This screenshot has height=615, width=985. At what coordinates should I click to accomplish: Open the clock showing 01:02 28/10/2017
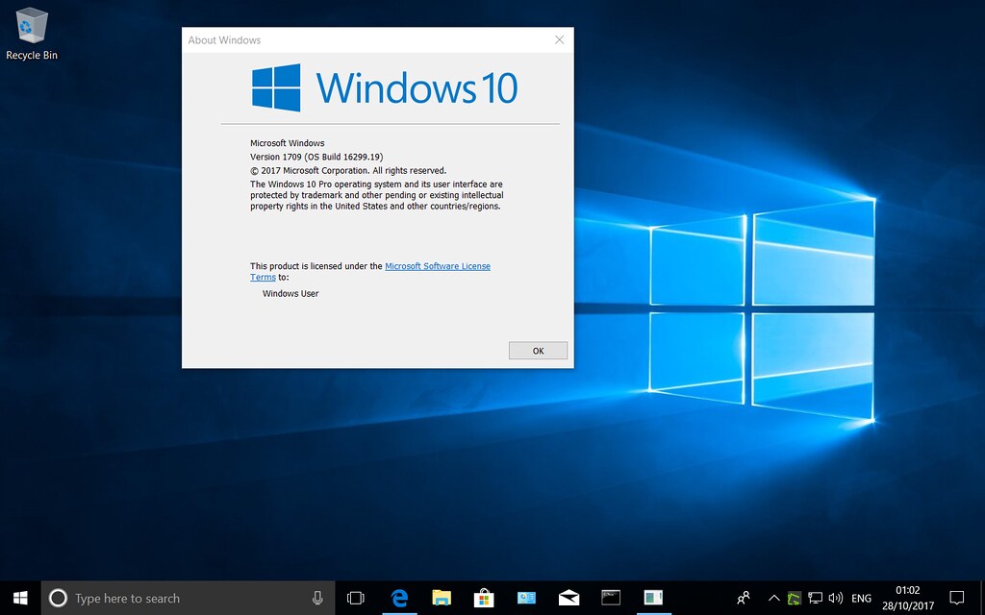pyautogui.click(x=908, y=598)
